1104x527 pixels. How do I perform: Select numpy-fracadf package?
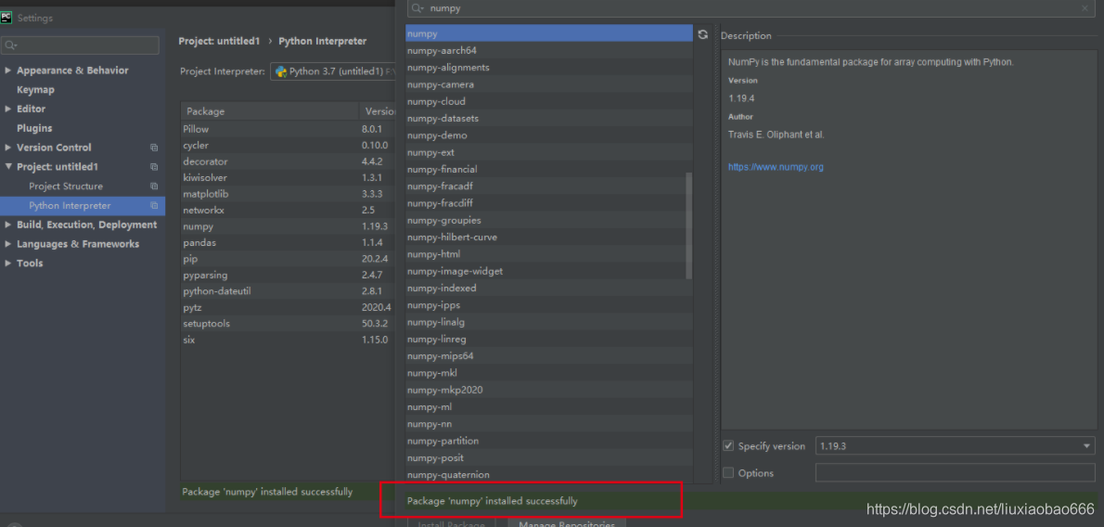pos(548,186)
